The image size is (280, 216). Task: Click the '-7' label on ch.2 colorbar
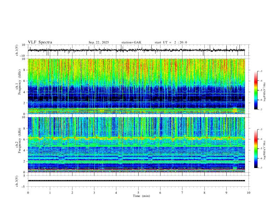(261, 168)
